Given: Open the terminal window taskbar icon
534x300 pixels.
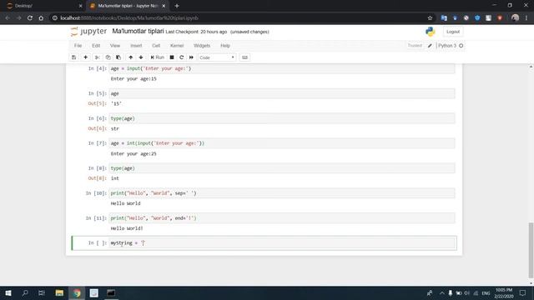Looking at the screenshot, I should click(111, 292).
